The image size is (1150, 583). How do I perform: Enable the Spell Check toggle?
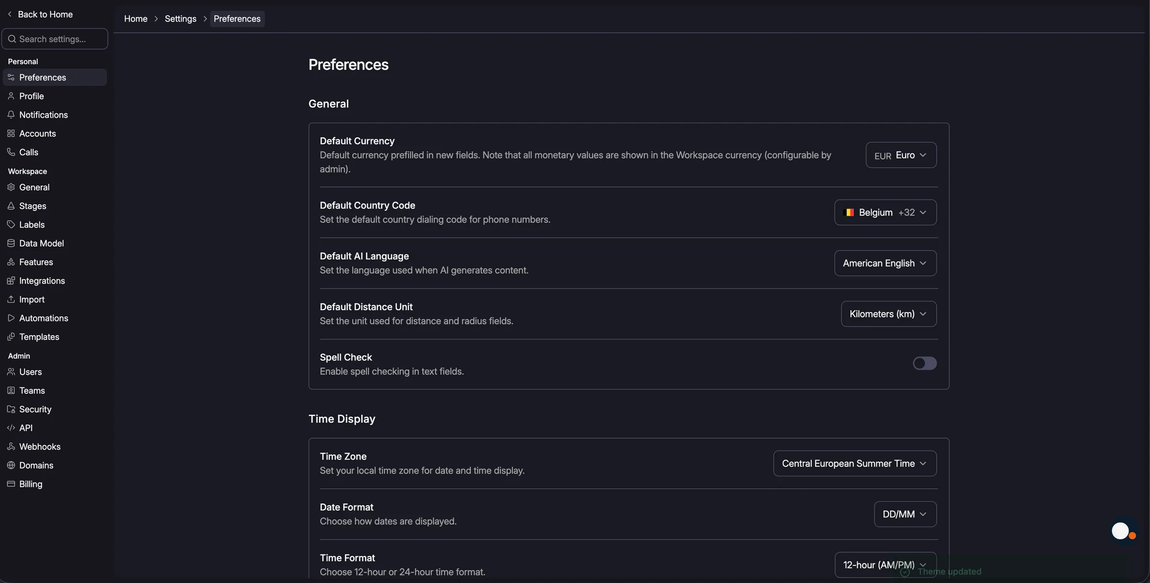click(x=924, y=363)
